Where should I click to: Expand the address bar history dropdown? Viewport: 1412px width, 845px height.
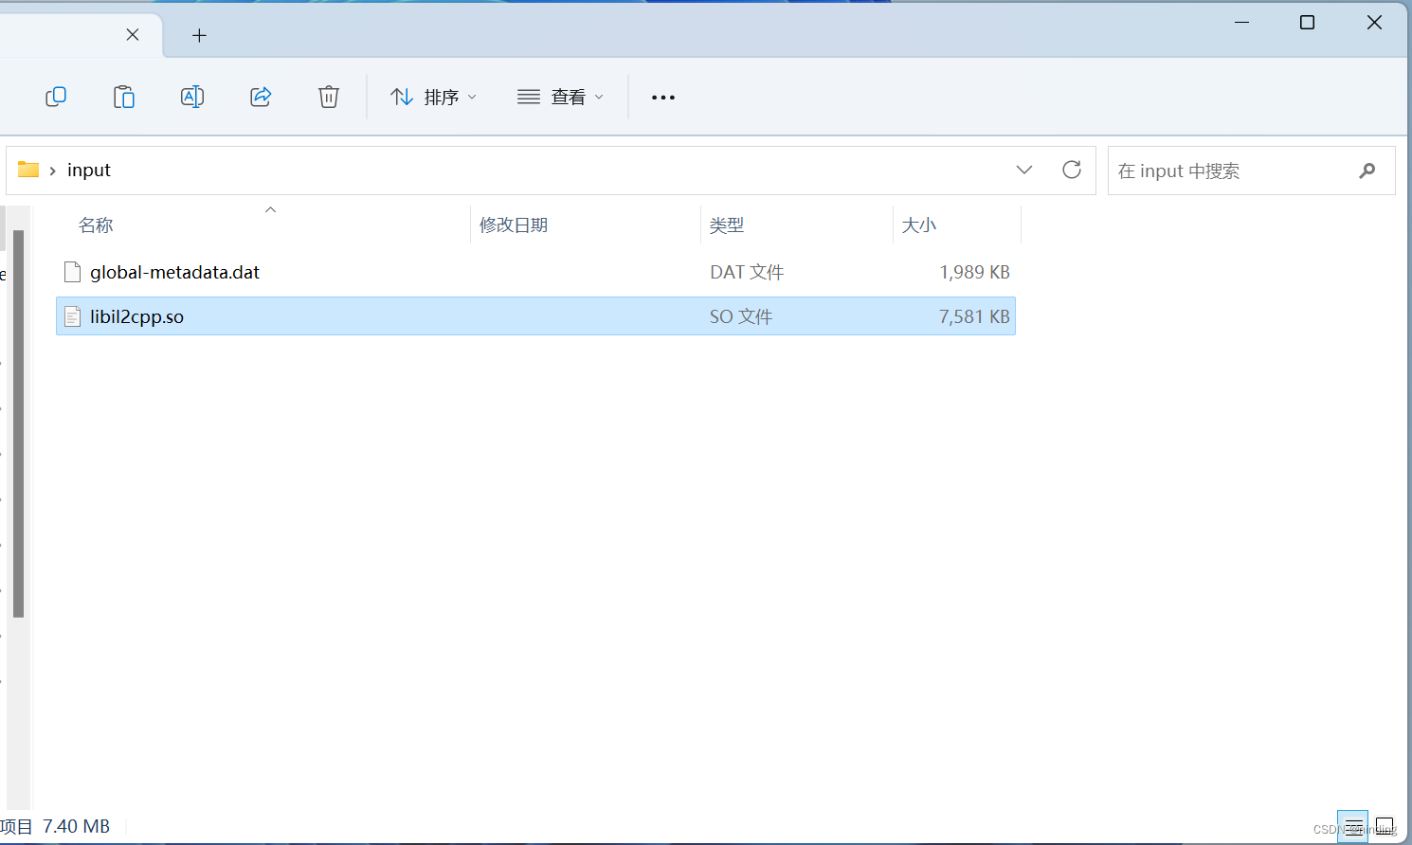point(1024,170)
